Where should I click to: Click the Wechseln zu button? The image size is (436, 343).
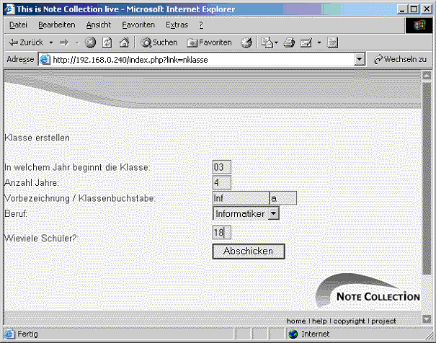401,59
